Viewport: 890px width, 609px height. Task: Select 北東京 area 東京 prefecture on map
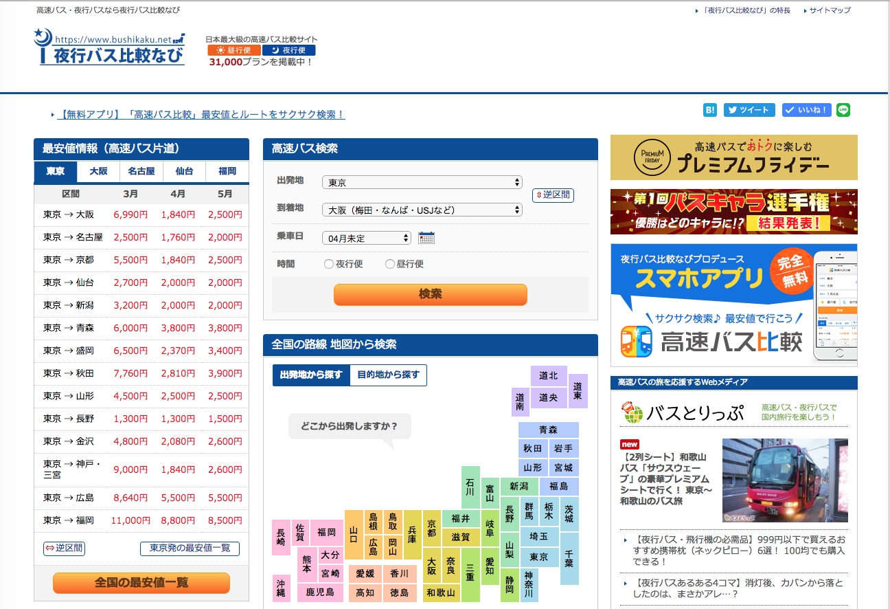point(539,557)
